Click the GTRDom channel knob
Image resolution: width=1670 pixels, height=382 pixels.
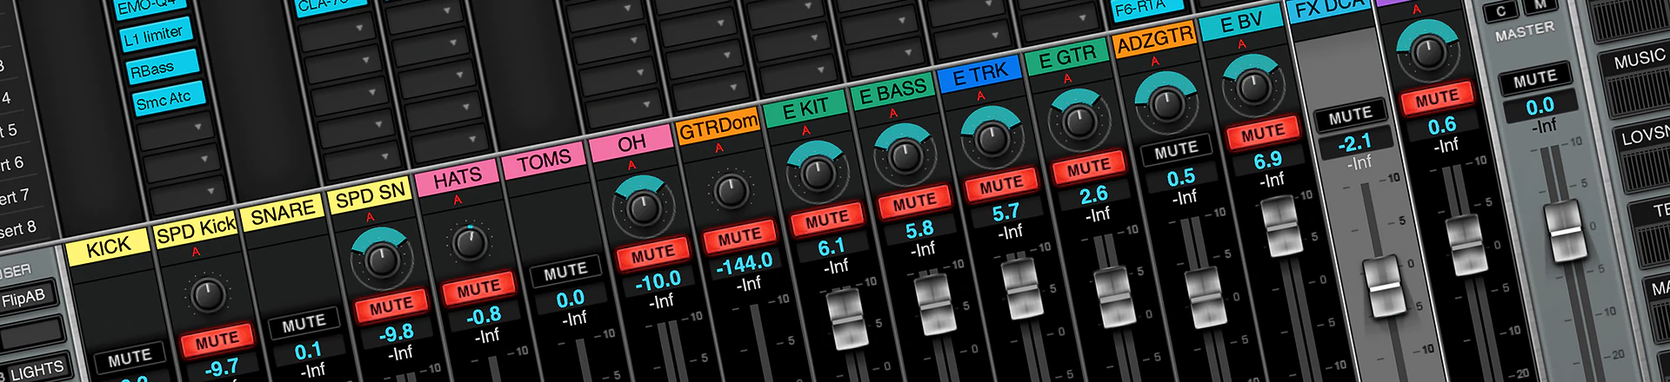click(x=731, y=189)
